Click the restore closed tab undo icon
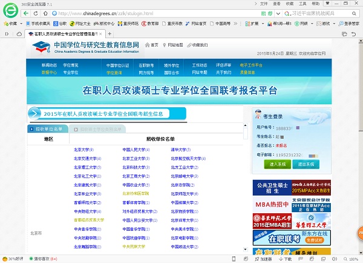This screenshot has height=263, width=363. tap(353, 34)
